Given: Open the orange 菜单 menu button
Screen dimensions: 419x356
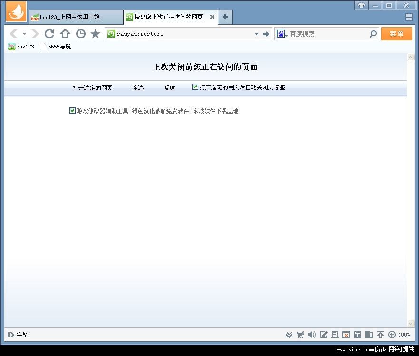Looking at the screenshot, I should click(396, 34).
